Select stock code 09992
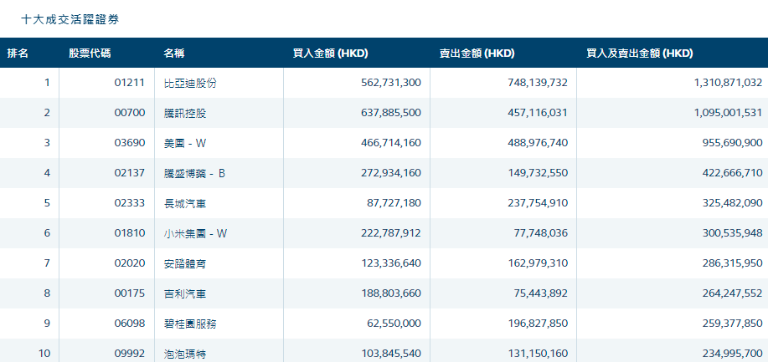The height and width of the screenshot is (362, 768). [x=130, y=354]
